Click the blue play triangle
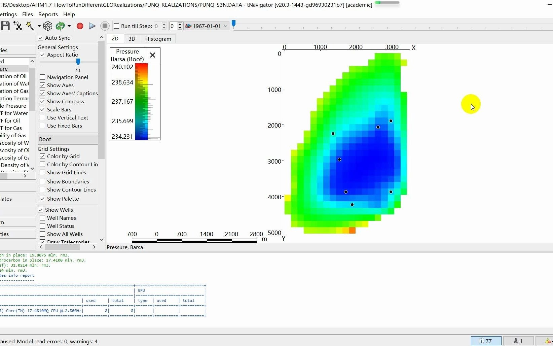 [92, 26]
